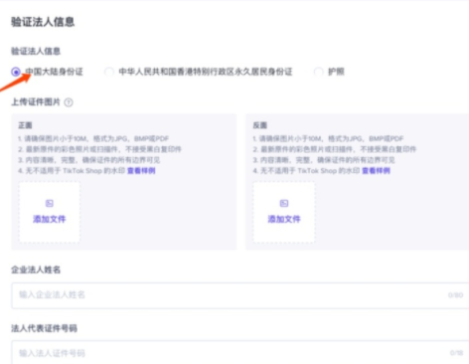Image resolution: width=469 pixels, height=364 pixels.
Task: Open help icon beside 上传证件图片
Action: (69, 102)
